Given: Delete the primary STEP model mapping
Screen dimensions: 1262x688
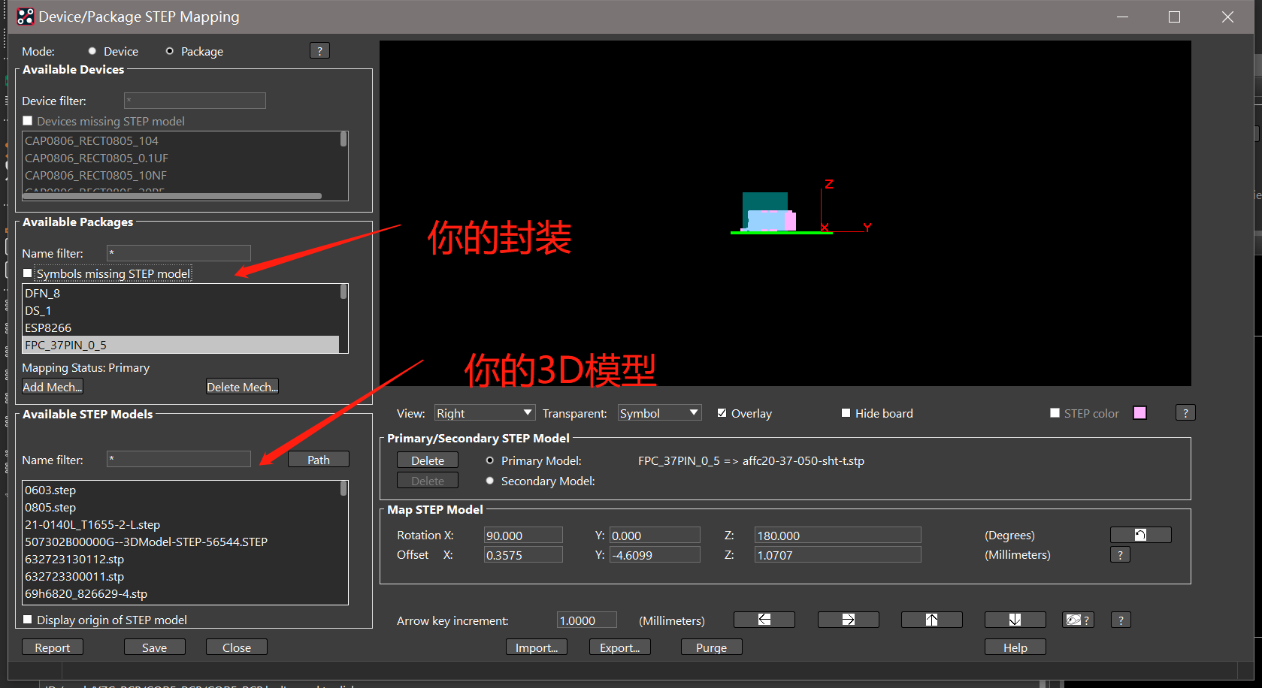Looking at the screenshot, I should (428, 460).
